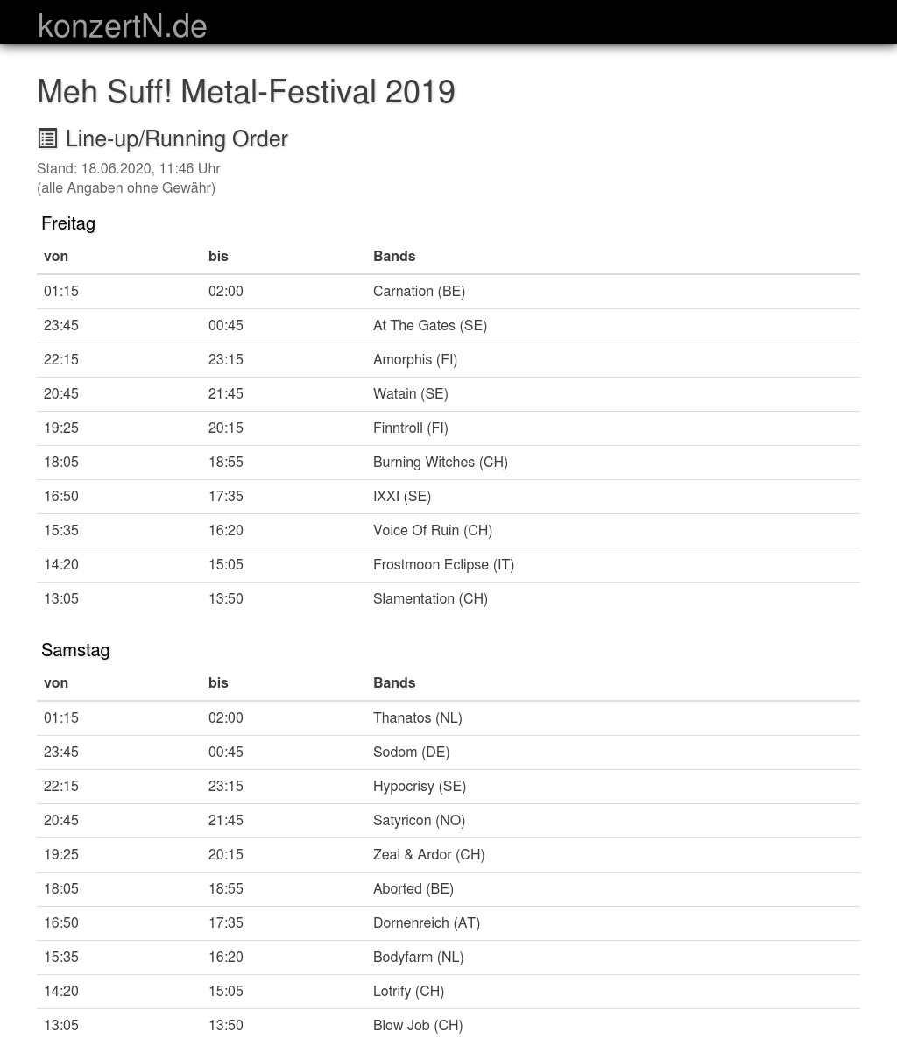Screen dimensions: 897x1060
Task: Click the Frostmoon Eclipse (IT) entry
Action: [443, 564]
